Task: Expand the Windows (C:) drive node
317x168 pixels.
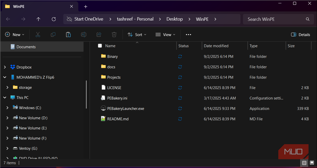Action: [7, 108]
